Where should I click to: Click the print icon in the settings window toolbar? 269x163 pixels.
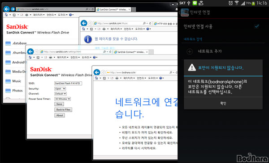point(50,57)
